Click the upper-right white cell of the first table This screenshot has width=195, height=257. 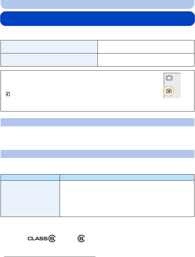click(146, 47)
